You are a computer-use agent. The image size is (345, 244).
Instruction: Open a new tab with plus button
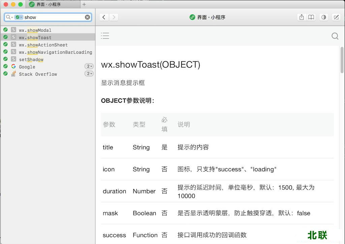pyautogui.click(x=84, y=4)
